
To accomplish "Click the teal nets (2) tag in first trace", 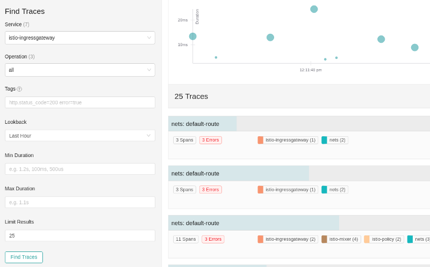I will coord(334,140).
